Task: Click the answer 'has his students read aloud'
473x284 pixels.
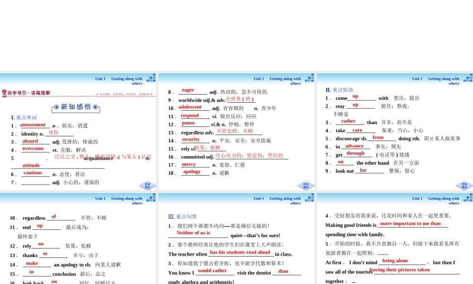Action: pyautogui.click(x=240, y=252)
